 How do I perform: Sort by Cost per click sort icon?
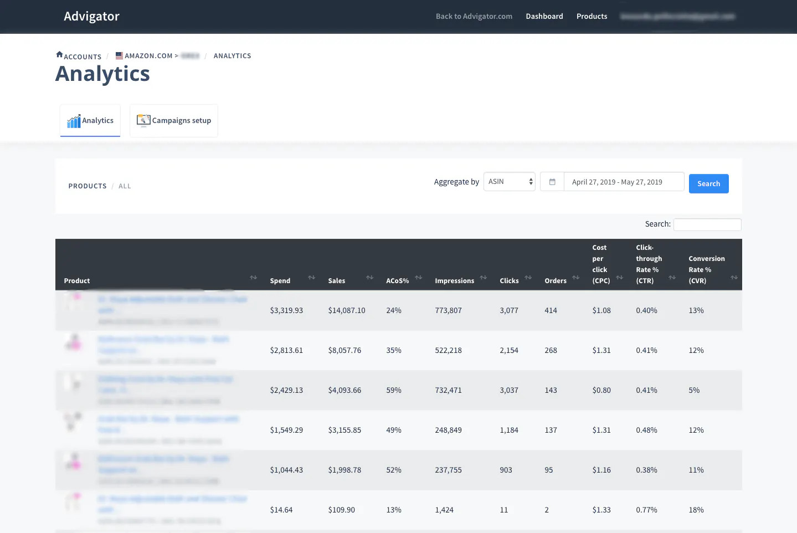click(x=620, y=277)
